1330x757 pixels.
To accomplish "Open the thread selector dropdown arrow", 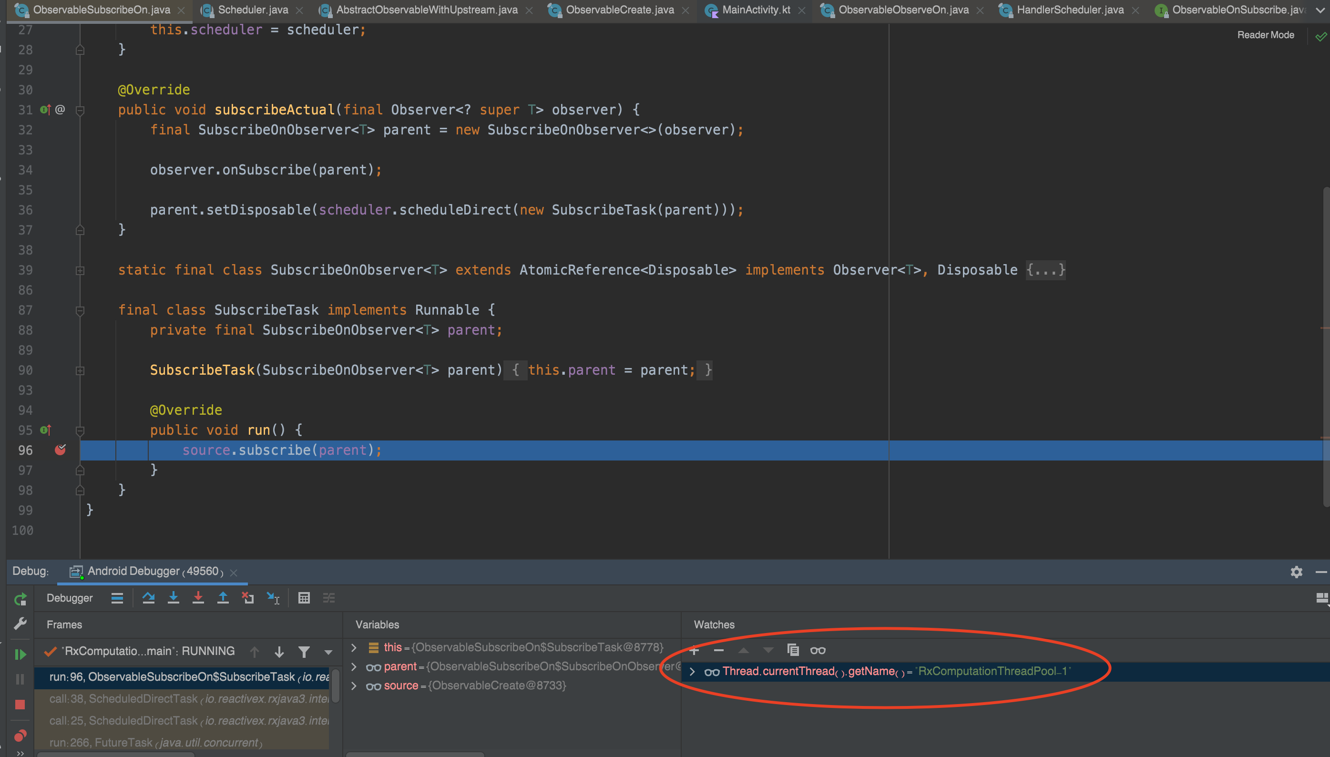I will coord(328,651).
